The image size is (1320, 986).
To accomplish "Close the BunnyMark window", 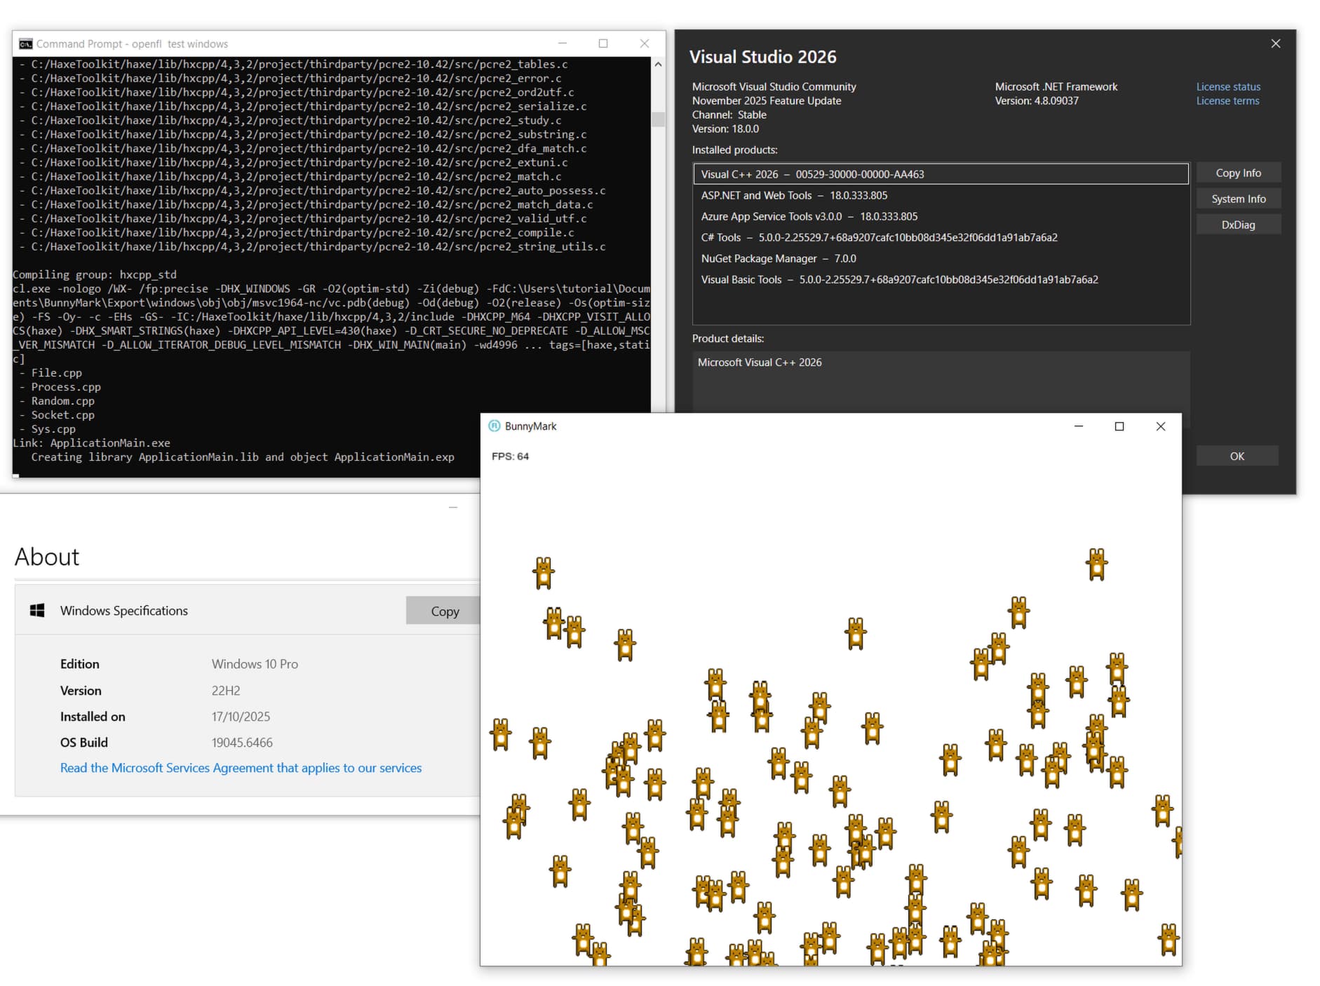I will [1160, 426].
